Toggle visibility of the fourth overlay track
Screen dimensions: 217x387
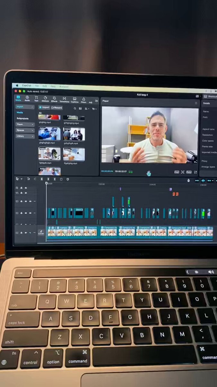[26, 213]
